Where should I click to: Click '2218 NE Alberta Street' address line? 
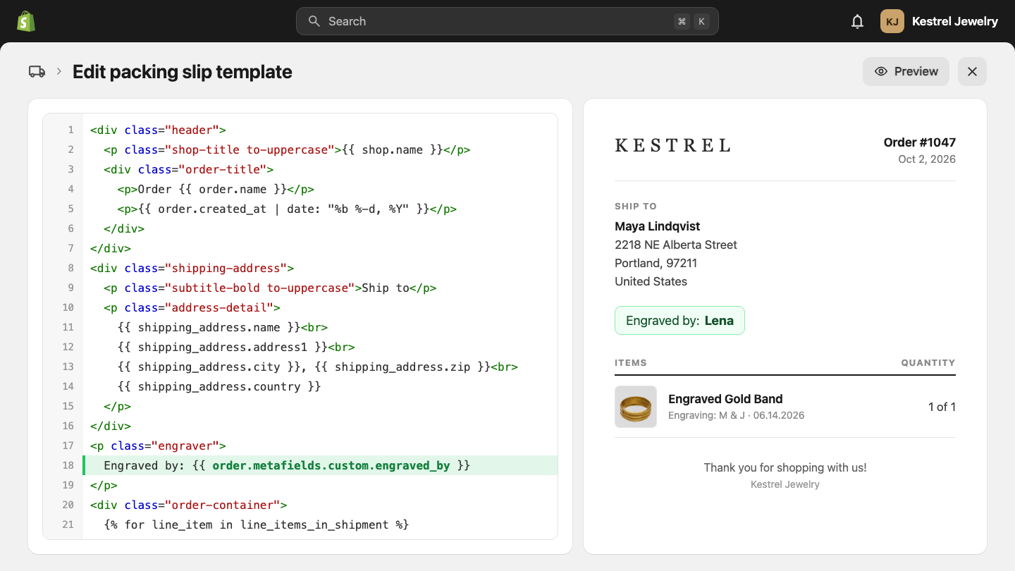tap(676, 245)
